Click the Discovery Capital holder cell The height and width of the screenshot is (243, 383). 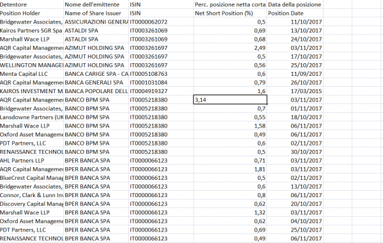coord(32,203)
